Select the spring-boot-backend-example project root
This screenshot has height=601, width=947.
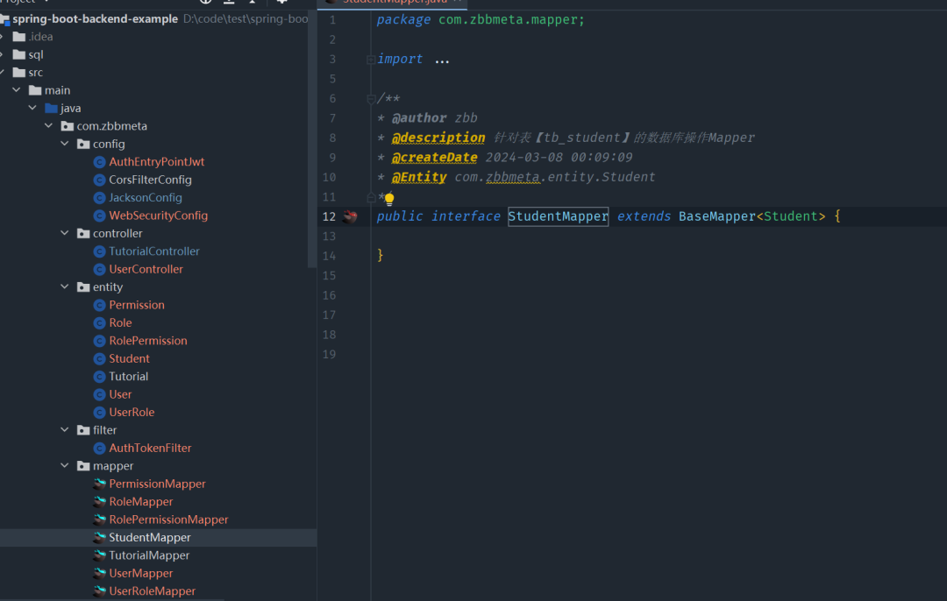95,19
